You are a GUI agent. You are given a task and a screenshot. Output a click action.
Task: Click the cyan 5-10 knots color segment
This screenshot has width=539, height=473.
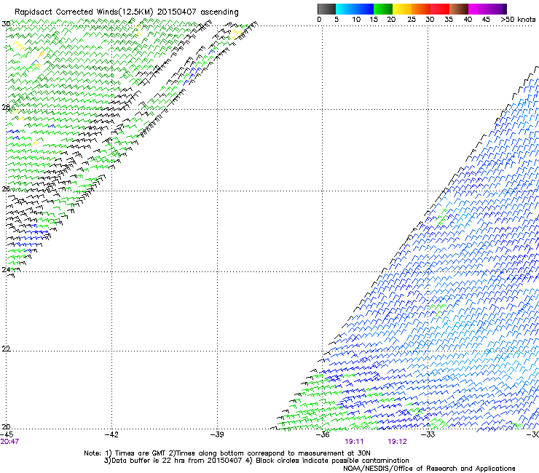[x=345, y=9]
